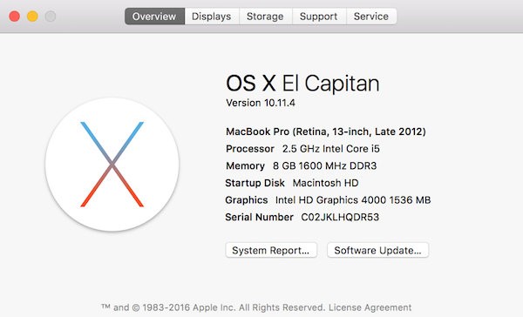
Task: Click Version 10.11.4 to reveal build number
Action: [261, 103]
